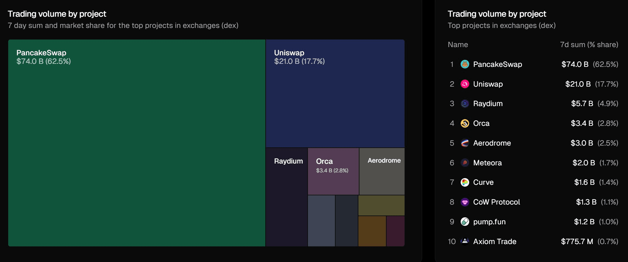Click the "(0.7%)" share in Axiom Trade row
The height and width of the screenshot is (262, 628).
(x=608, y=242)
